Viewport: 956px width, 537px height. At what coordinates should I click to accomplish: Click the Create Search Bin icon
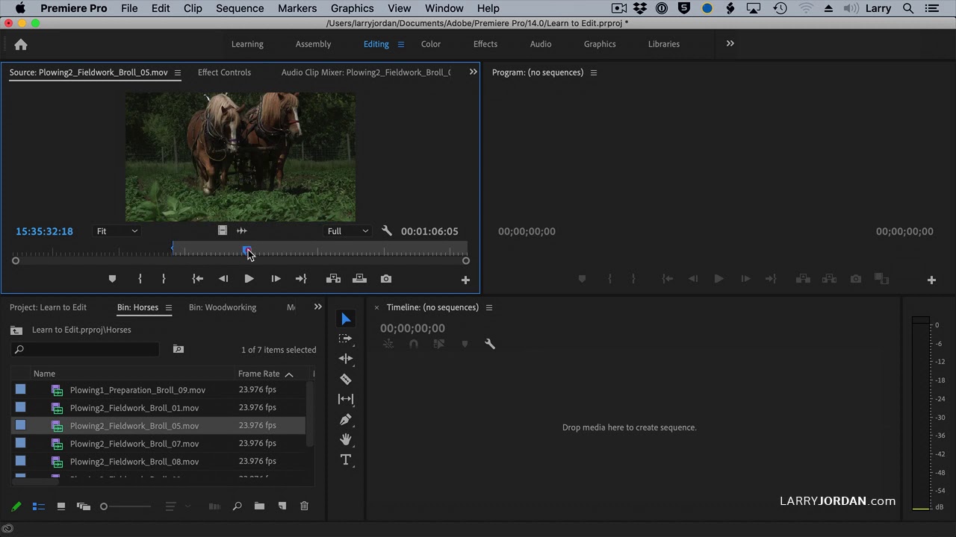click(x=179, y=349)
